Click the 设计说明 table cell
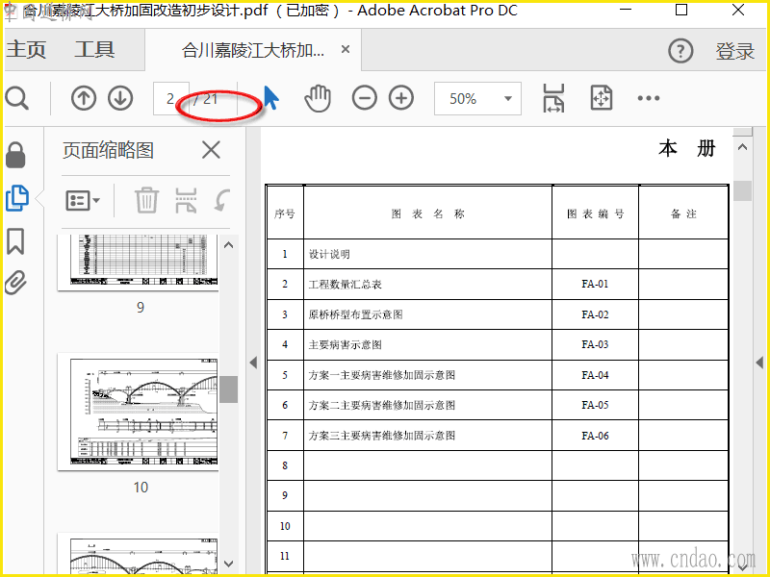The image size is (770, 577). tap(427, 254)
